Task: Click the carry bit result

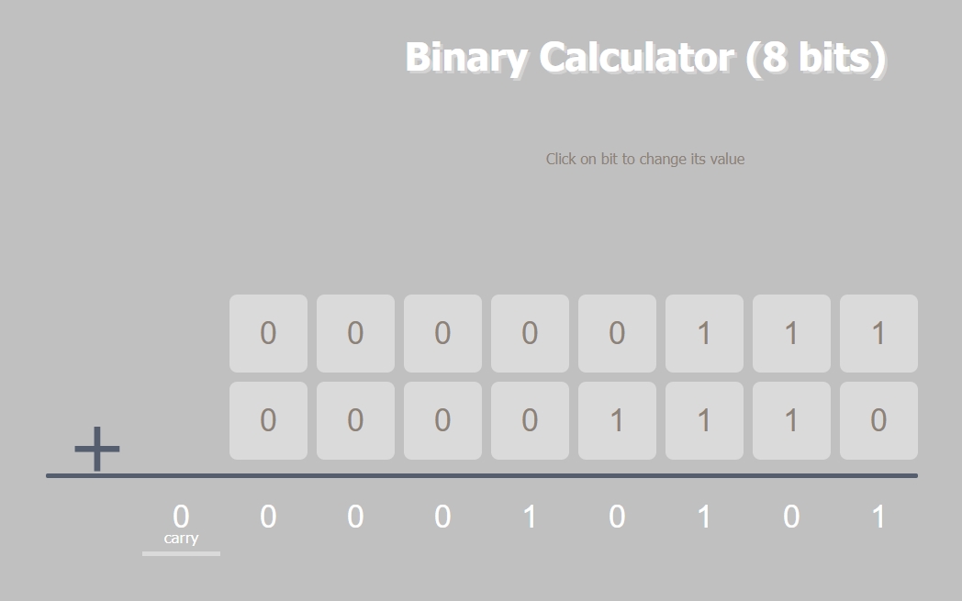Action: pos(181,517)
